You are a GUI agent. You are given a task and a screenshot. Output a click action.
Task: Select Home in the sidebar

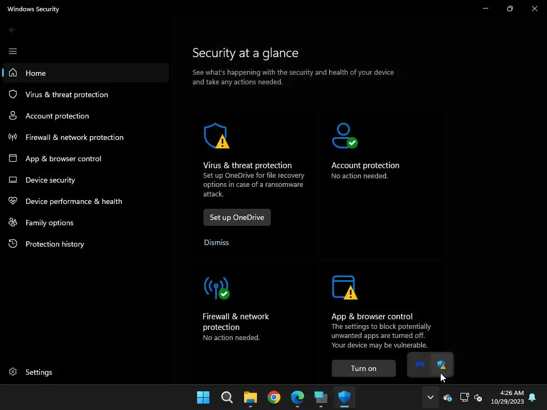pyautogui.click(x=85, y=73)
